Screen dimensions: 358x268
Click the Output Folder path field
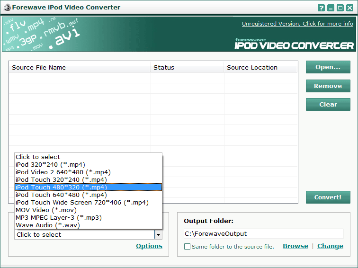263,234
